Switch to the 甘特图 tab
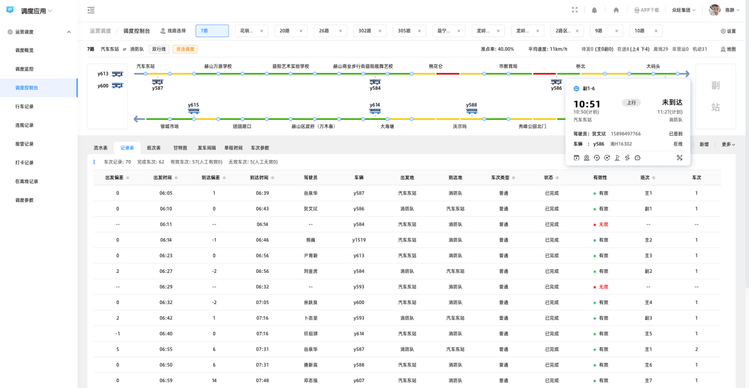 tap(180, 148)
